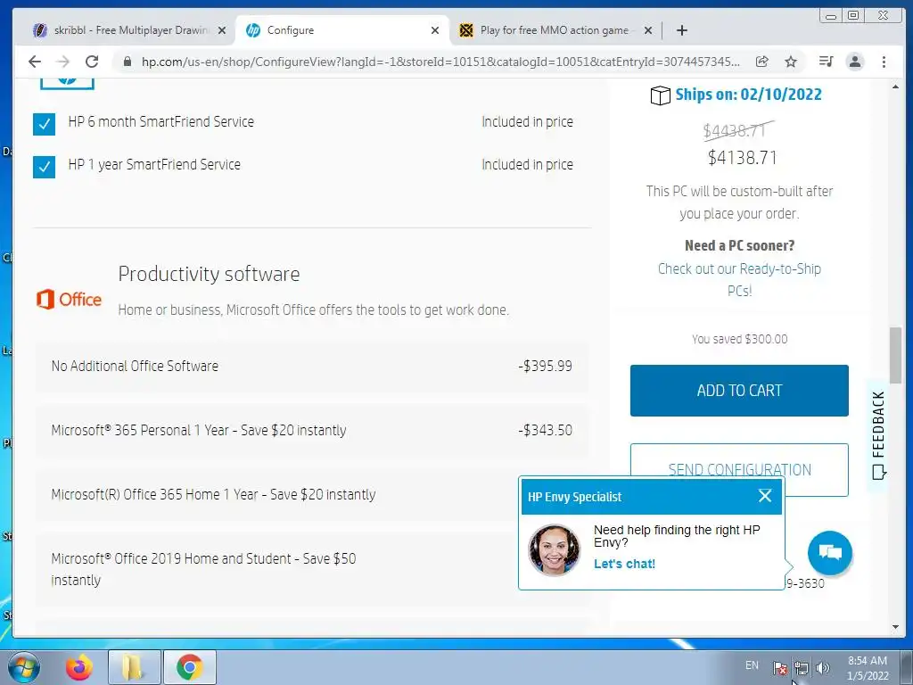
Task: Open Firefox from the taskbar
Action: (79, 667)
